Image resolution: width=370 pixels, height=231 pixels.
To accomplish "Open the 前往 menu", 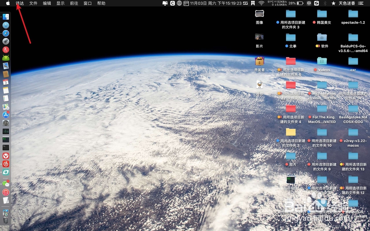I will pos(74,3).
